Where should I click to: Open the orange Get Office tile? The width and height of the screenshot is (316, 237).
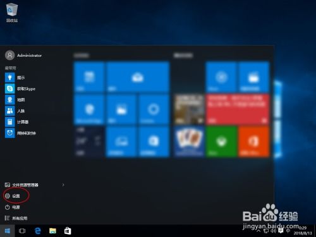click(x=253, y=142)
